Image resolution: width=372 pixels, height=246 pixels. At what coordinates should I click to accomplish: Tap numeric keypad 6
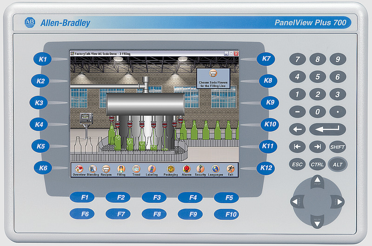338,77
